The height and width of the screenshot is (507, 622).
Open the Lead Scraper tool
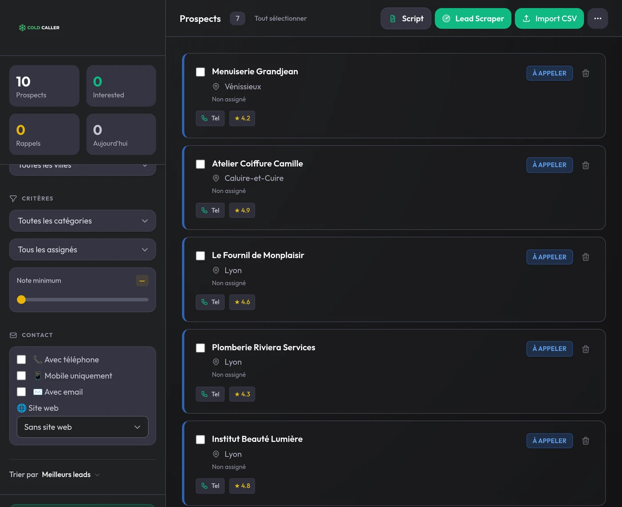[473, 18]
